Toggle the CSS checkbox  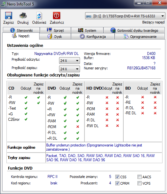tap(117, 177)
